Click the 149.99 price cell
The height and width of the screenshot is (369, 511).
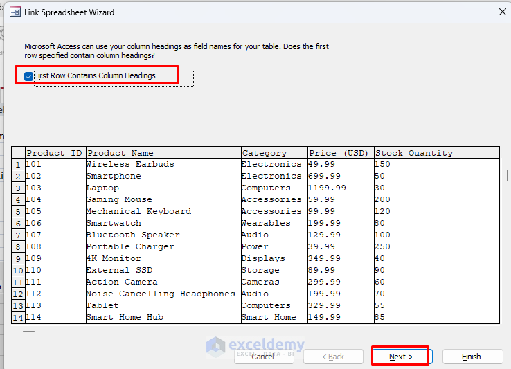[341, 317]
